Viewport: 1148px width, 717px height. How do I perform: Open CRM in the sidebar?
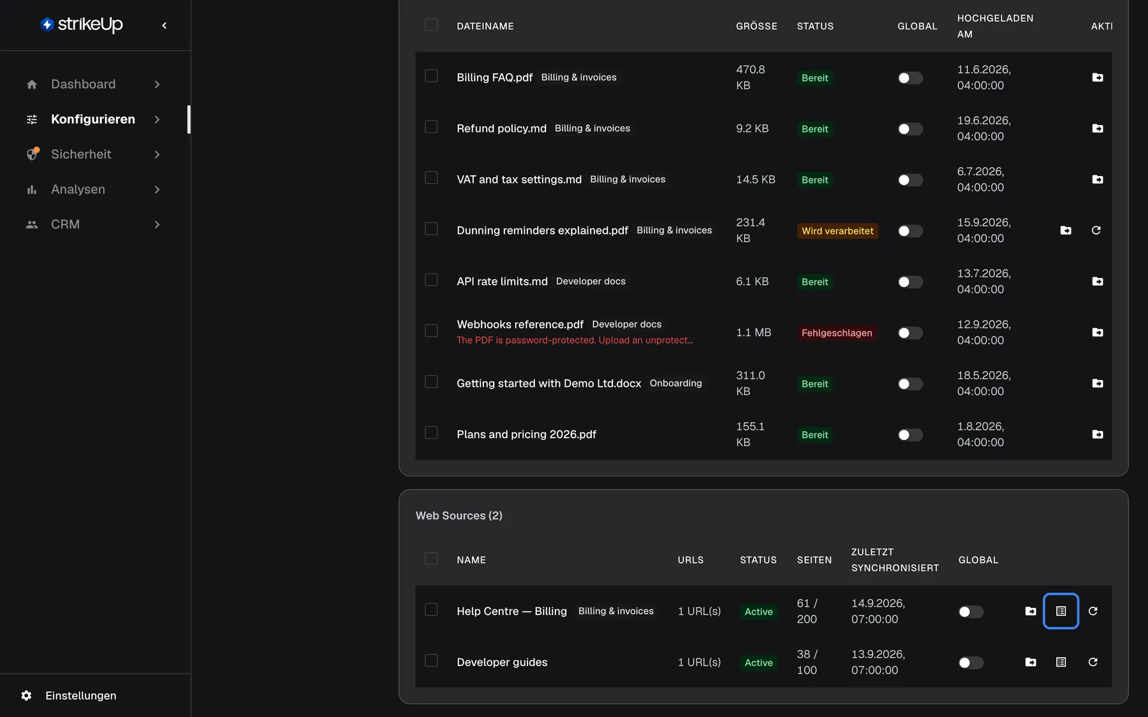pos(65,224)
